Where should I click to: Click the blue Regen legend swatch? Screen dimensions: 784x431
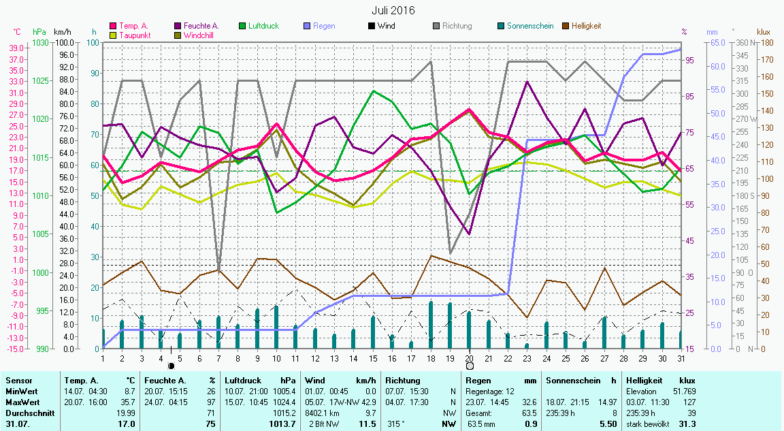tap(307, 26)
